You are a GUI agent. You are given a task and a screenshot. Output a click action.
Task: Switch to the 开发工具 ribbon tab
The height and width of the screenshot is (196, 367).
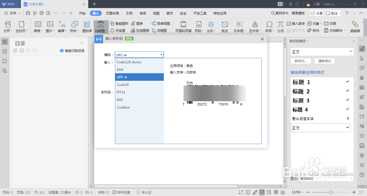coord(200,13)
